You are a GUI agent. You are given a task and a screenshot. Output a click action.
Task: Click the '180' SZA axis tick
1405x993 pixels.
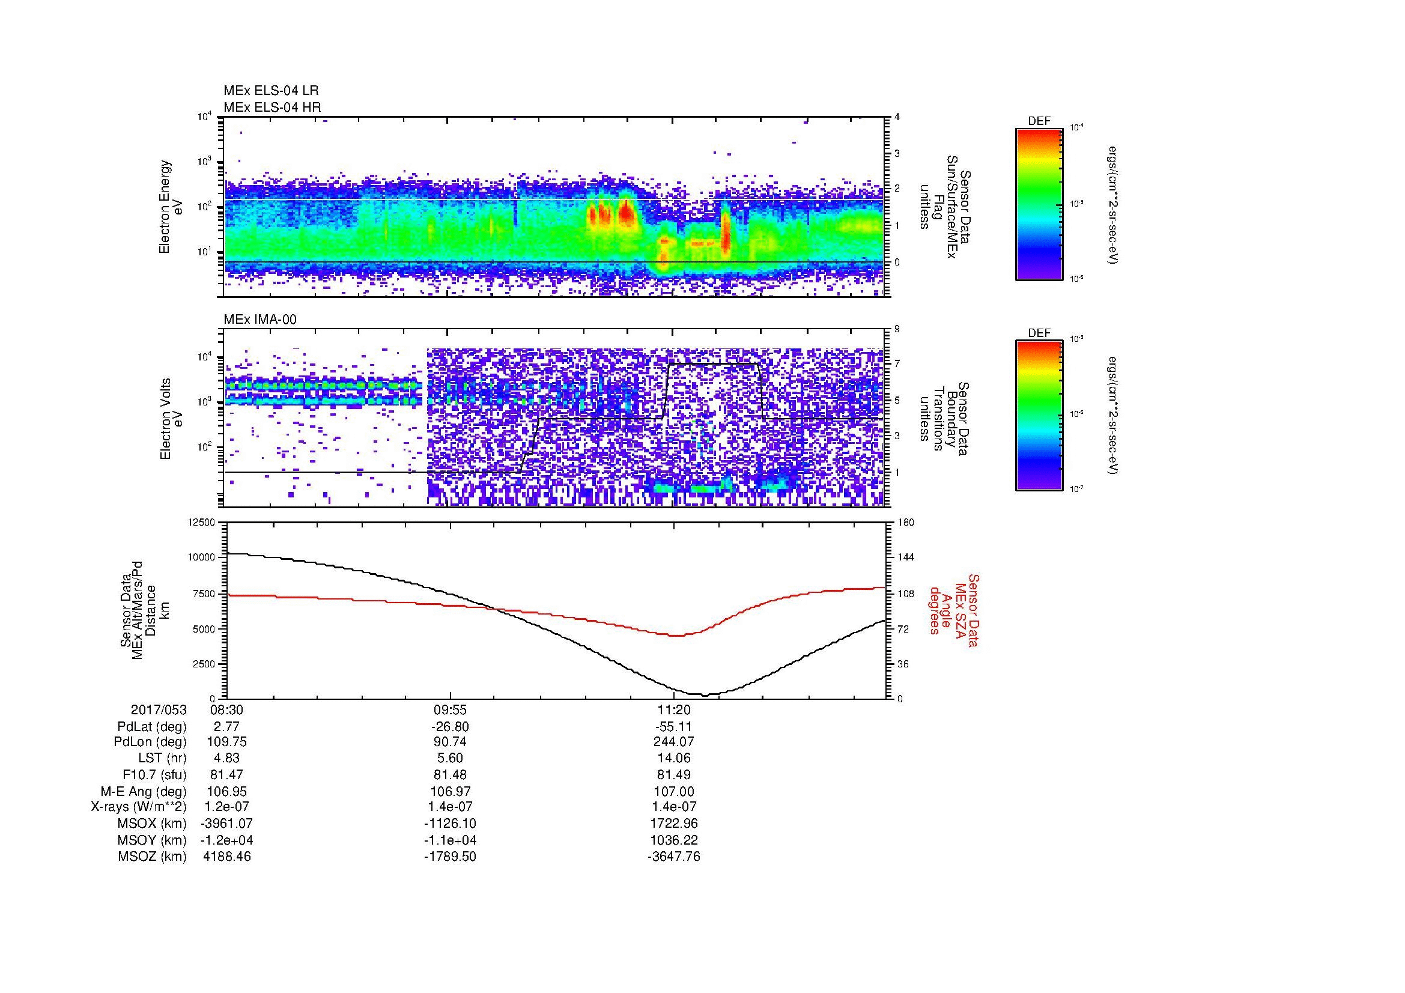click(x=905, y=522)
